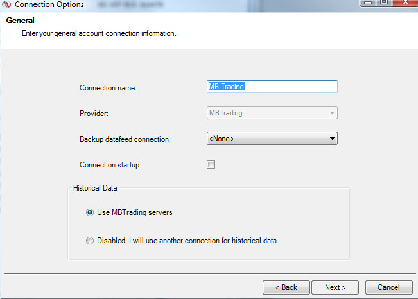
Task: Proceed with the Next button
Action: (x=335, y=287)
